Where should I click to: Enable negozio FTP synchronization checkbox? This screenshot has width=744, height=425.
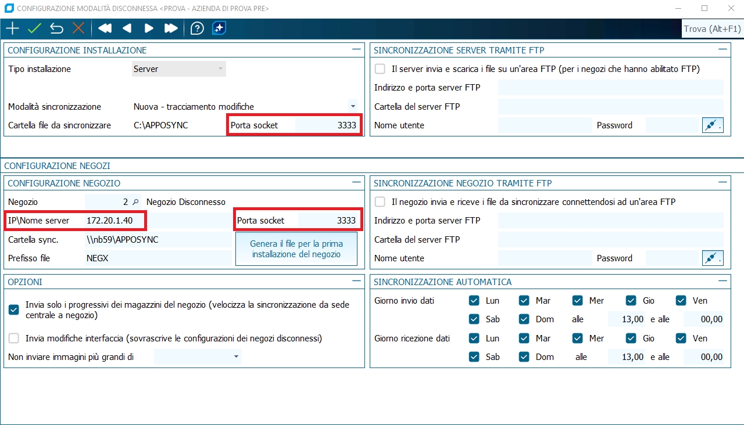coord(380,202)
